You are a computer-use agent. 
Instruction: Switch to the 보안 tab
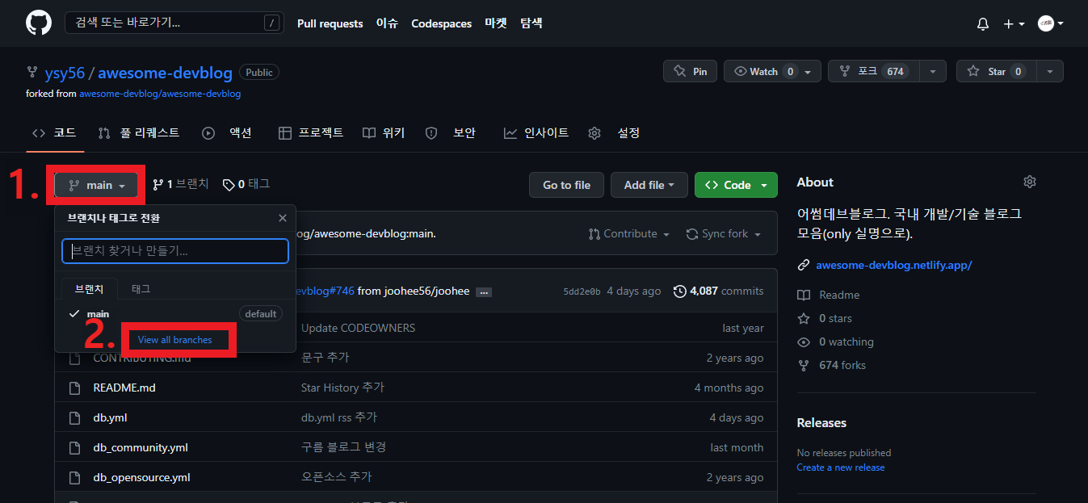(451, 132)
